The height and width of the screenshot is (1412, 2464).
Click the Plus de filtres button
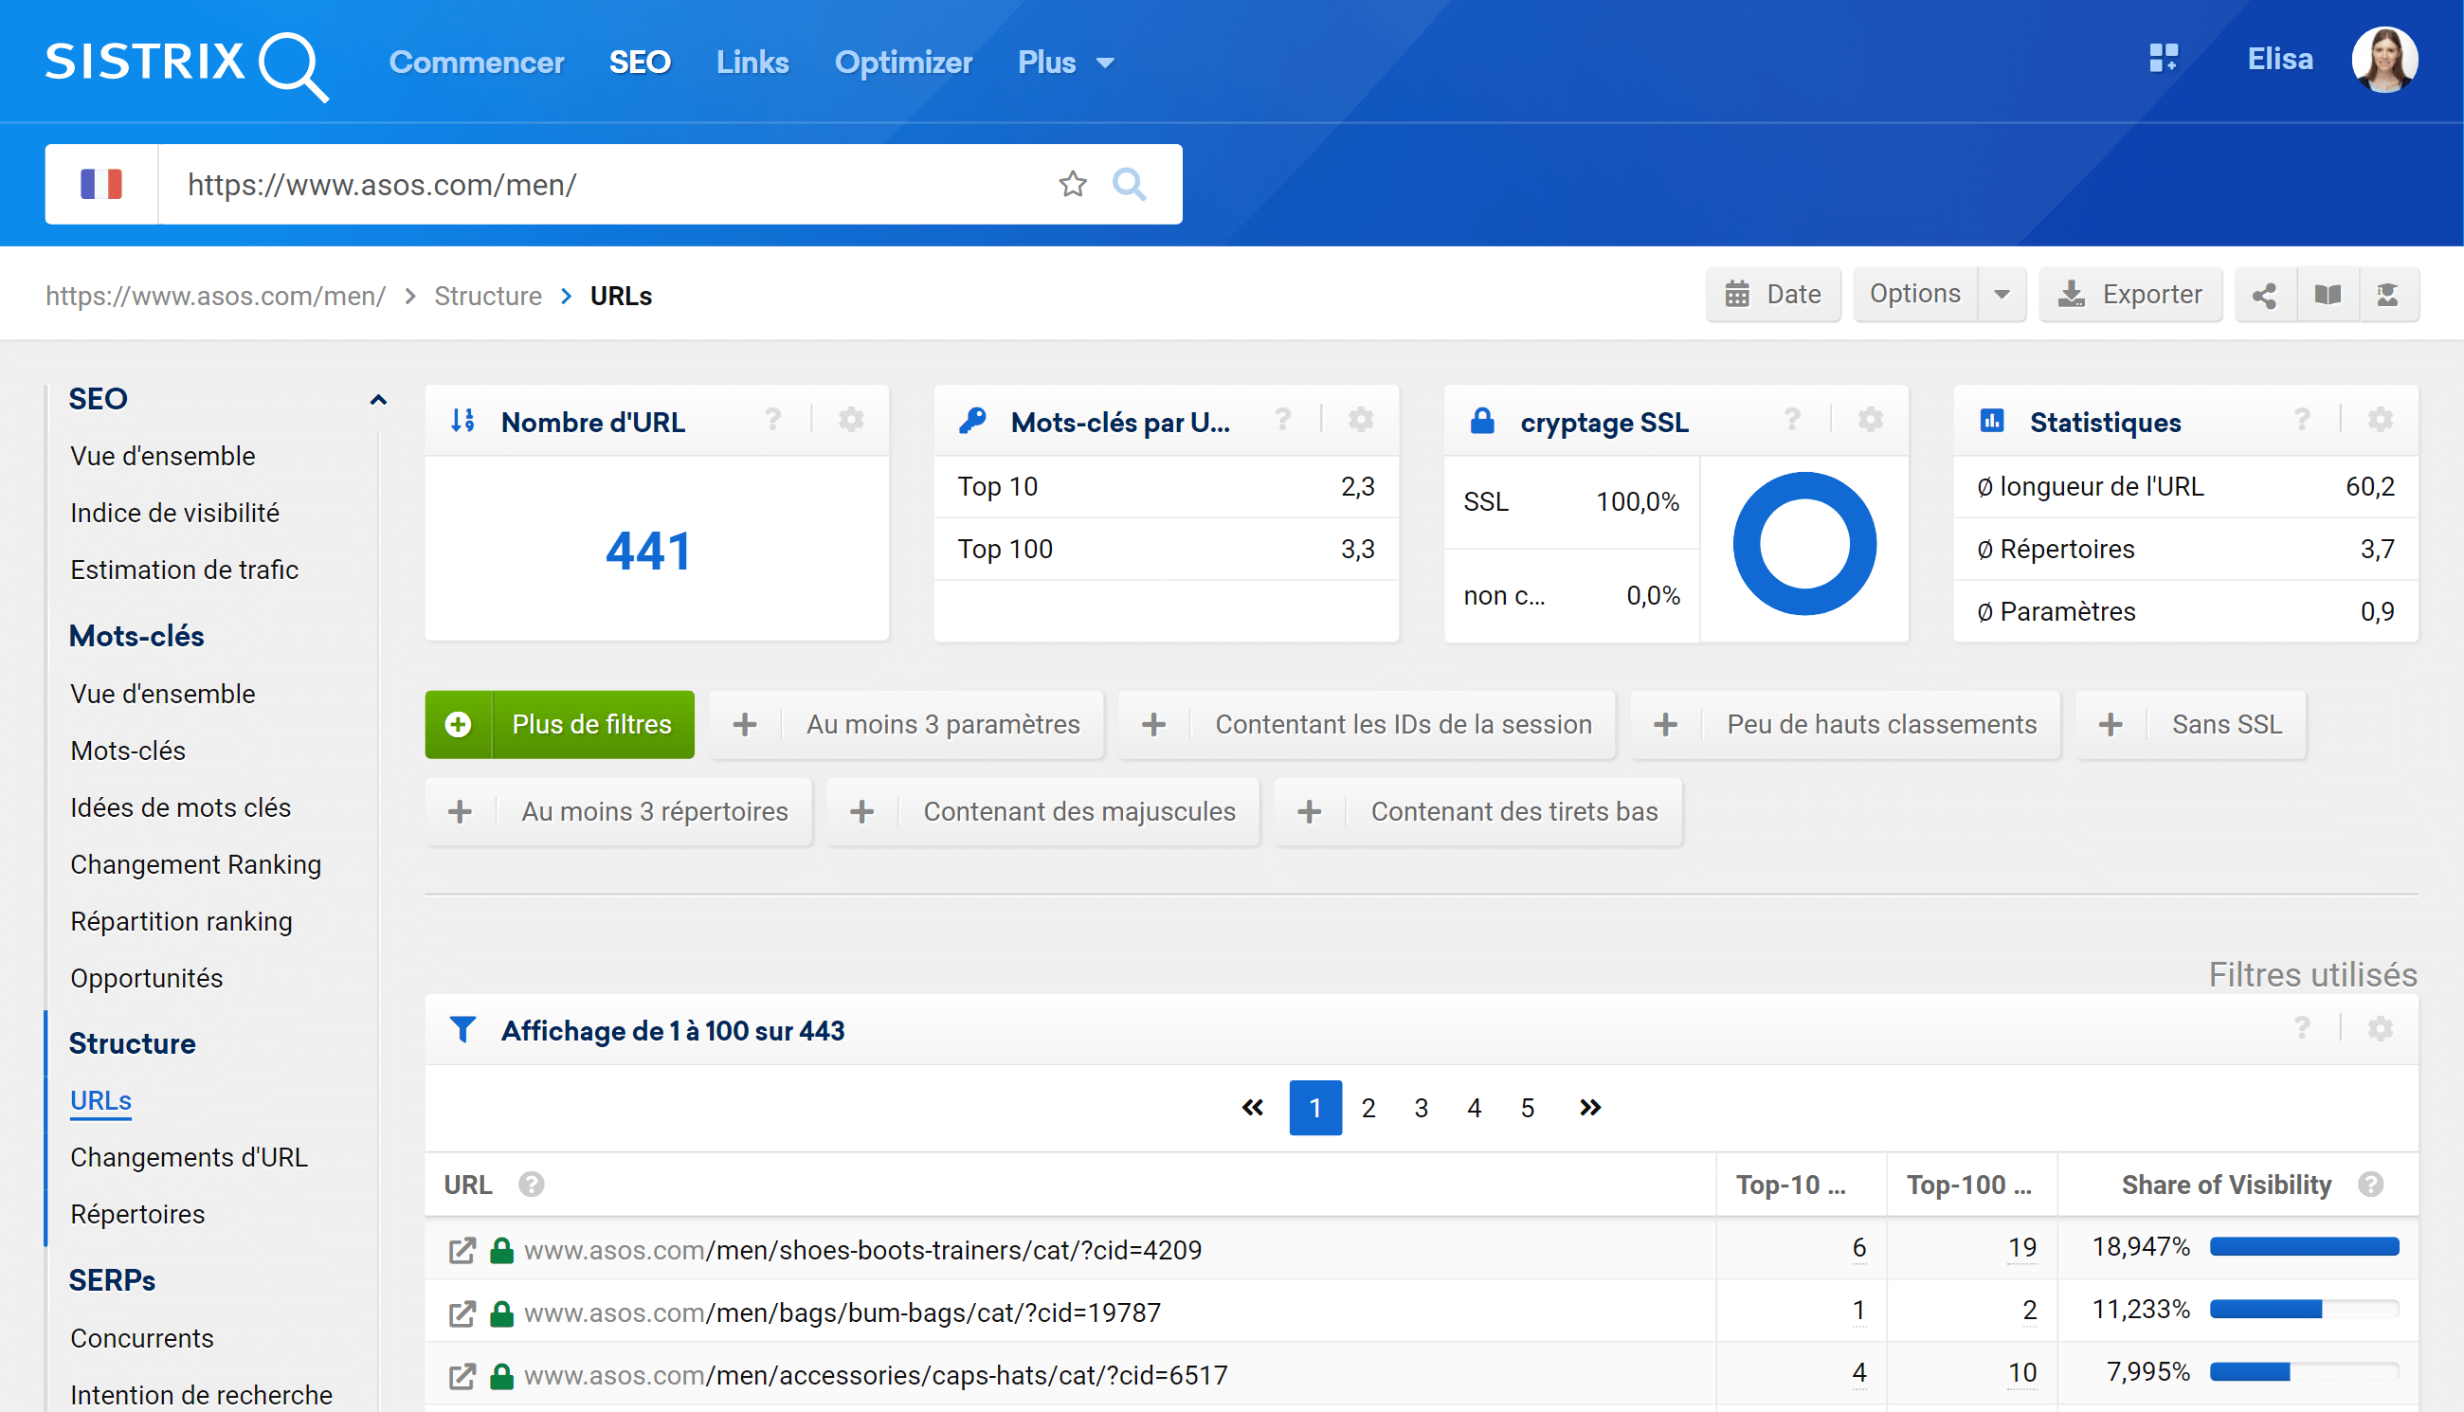click(559, 724)
